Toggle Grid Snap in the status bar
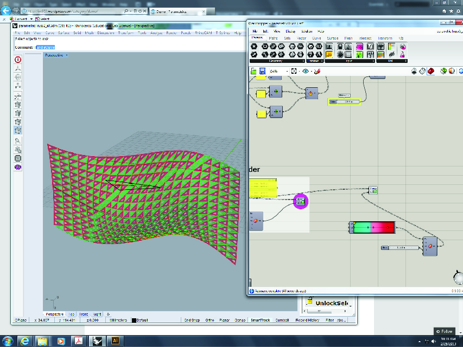The height and width of the screenshot is (347, 463). (x=192, y=320)
